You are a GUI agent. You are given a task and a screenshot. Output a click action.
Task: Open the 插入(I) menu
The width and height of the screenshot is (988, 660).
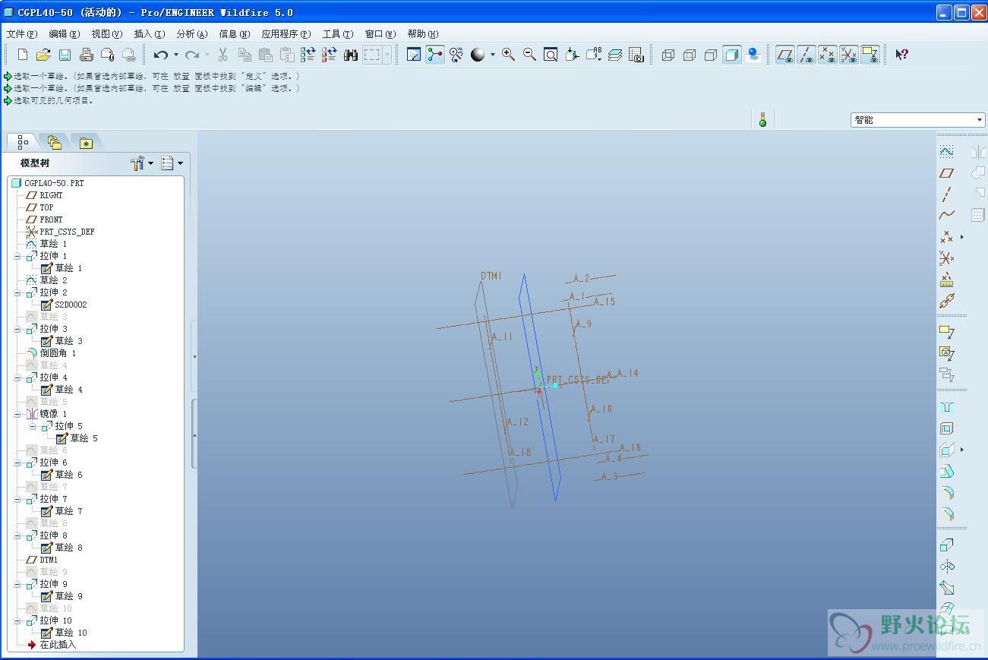click(150, 34)
